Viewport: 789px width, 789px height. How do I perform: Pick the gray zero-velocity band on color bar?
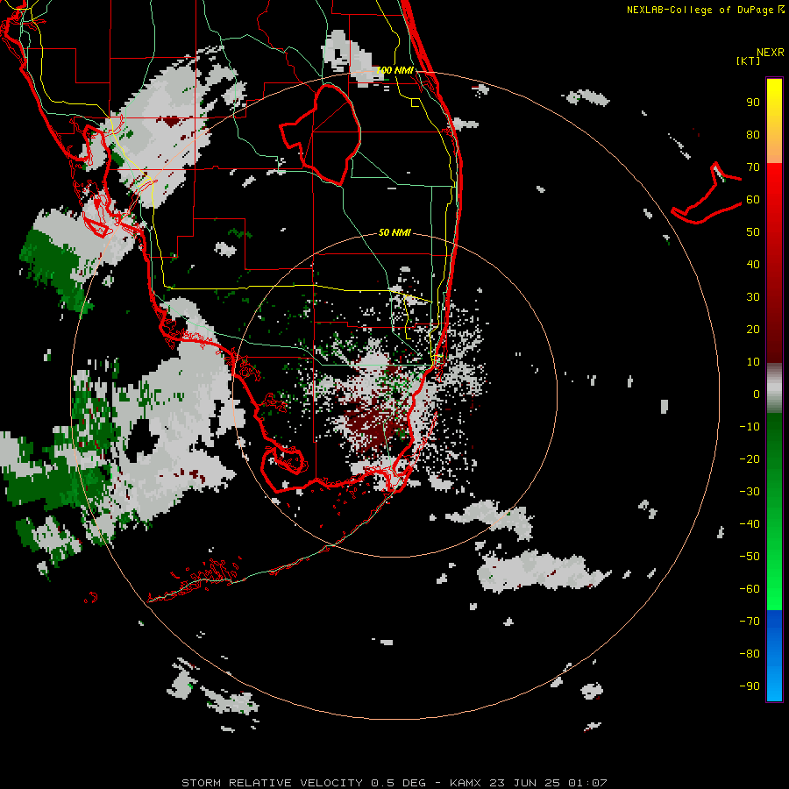[x=774, y=388]
